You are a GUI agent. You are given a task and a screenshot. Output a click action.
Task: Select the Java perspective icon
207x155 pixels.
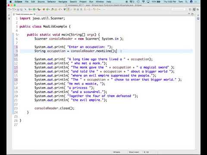pyautogui.click(x=194, y=9)
